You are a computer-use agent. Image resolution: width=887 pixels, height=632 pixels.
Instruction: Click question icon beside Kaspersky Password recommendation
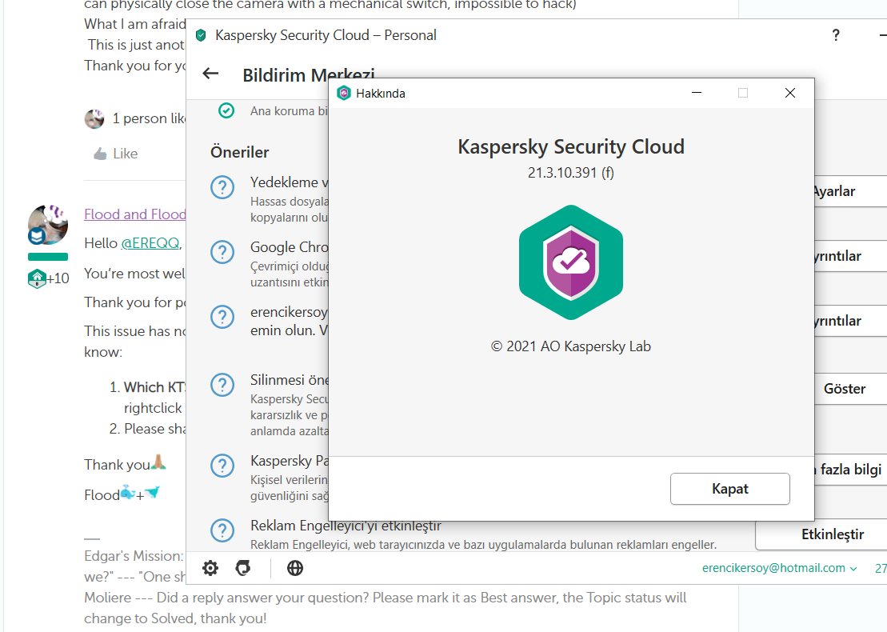[x=222, y=466]
